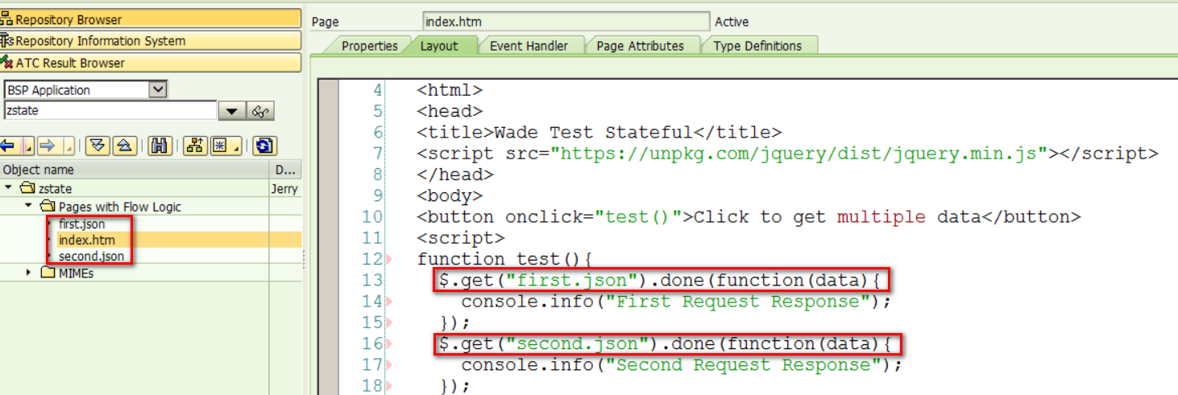Viewport: 1178px width, 395px height.
Task: Click code line 7 with jquery script src
Action: pos(787,154)
